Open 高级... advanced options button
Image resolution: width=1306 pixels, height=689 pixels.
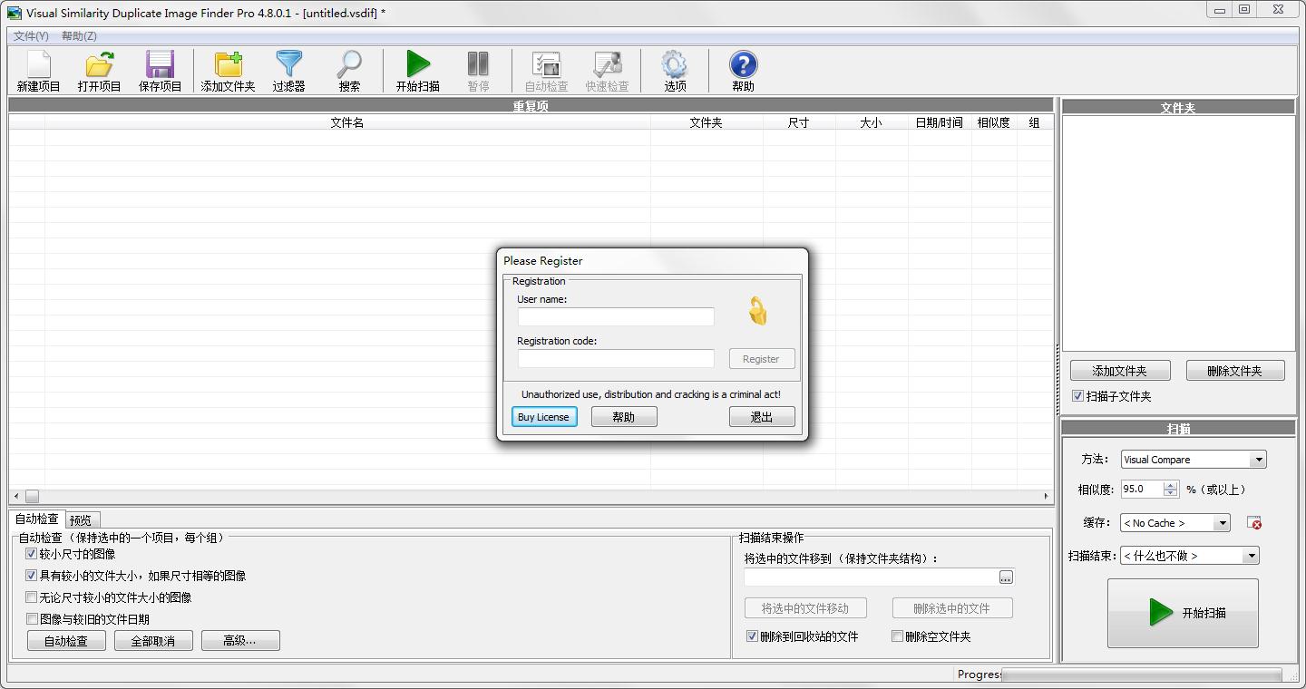pyautogui.click(x=240, y=641)
